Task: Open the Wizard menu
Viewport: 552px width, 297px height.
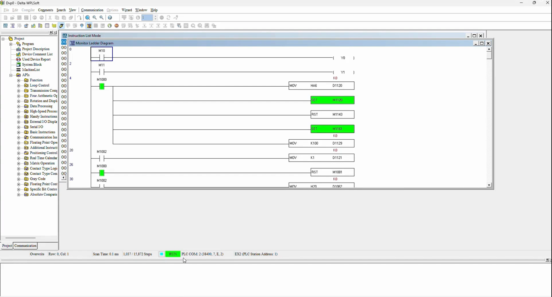Action: (x=127, y=10)
